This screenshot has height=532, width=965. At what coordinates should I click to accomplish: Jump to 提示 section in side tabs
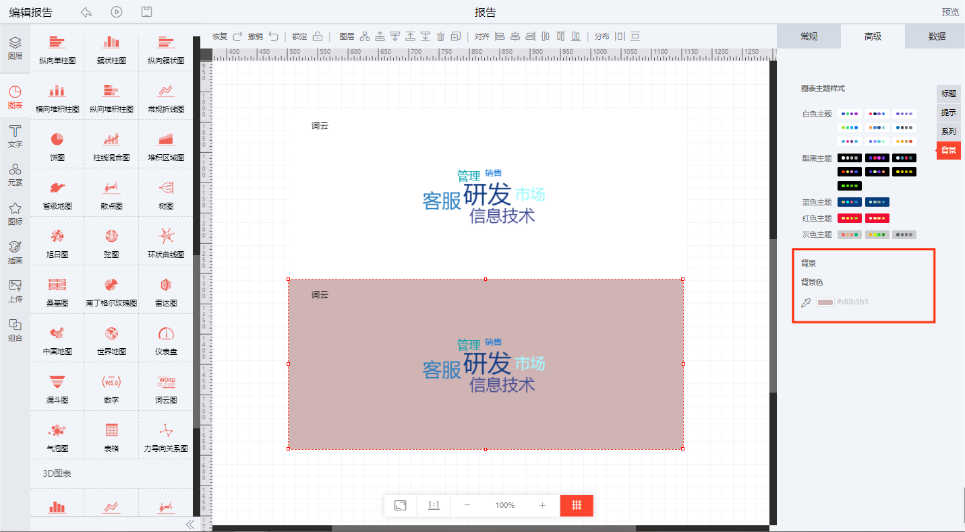949,112
